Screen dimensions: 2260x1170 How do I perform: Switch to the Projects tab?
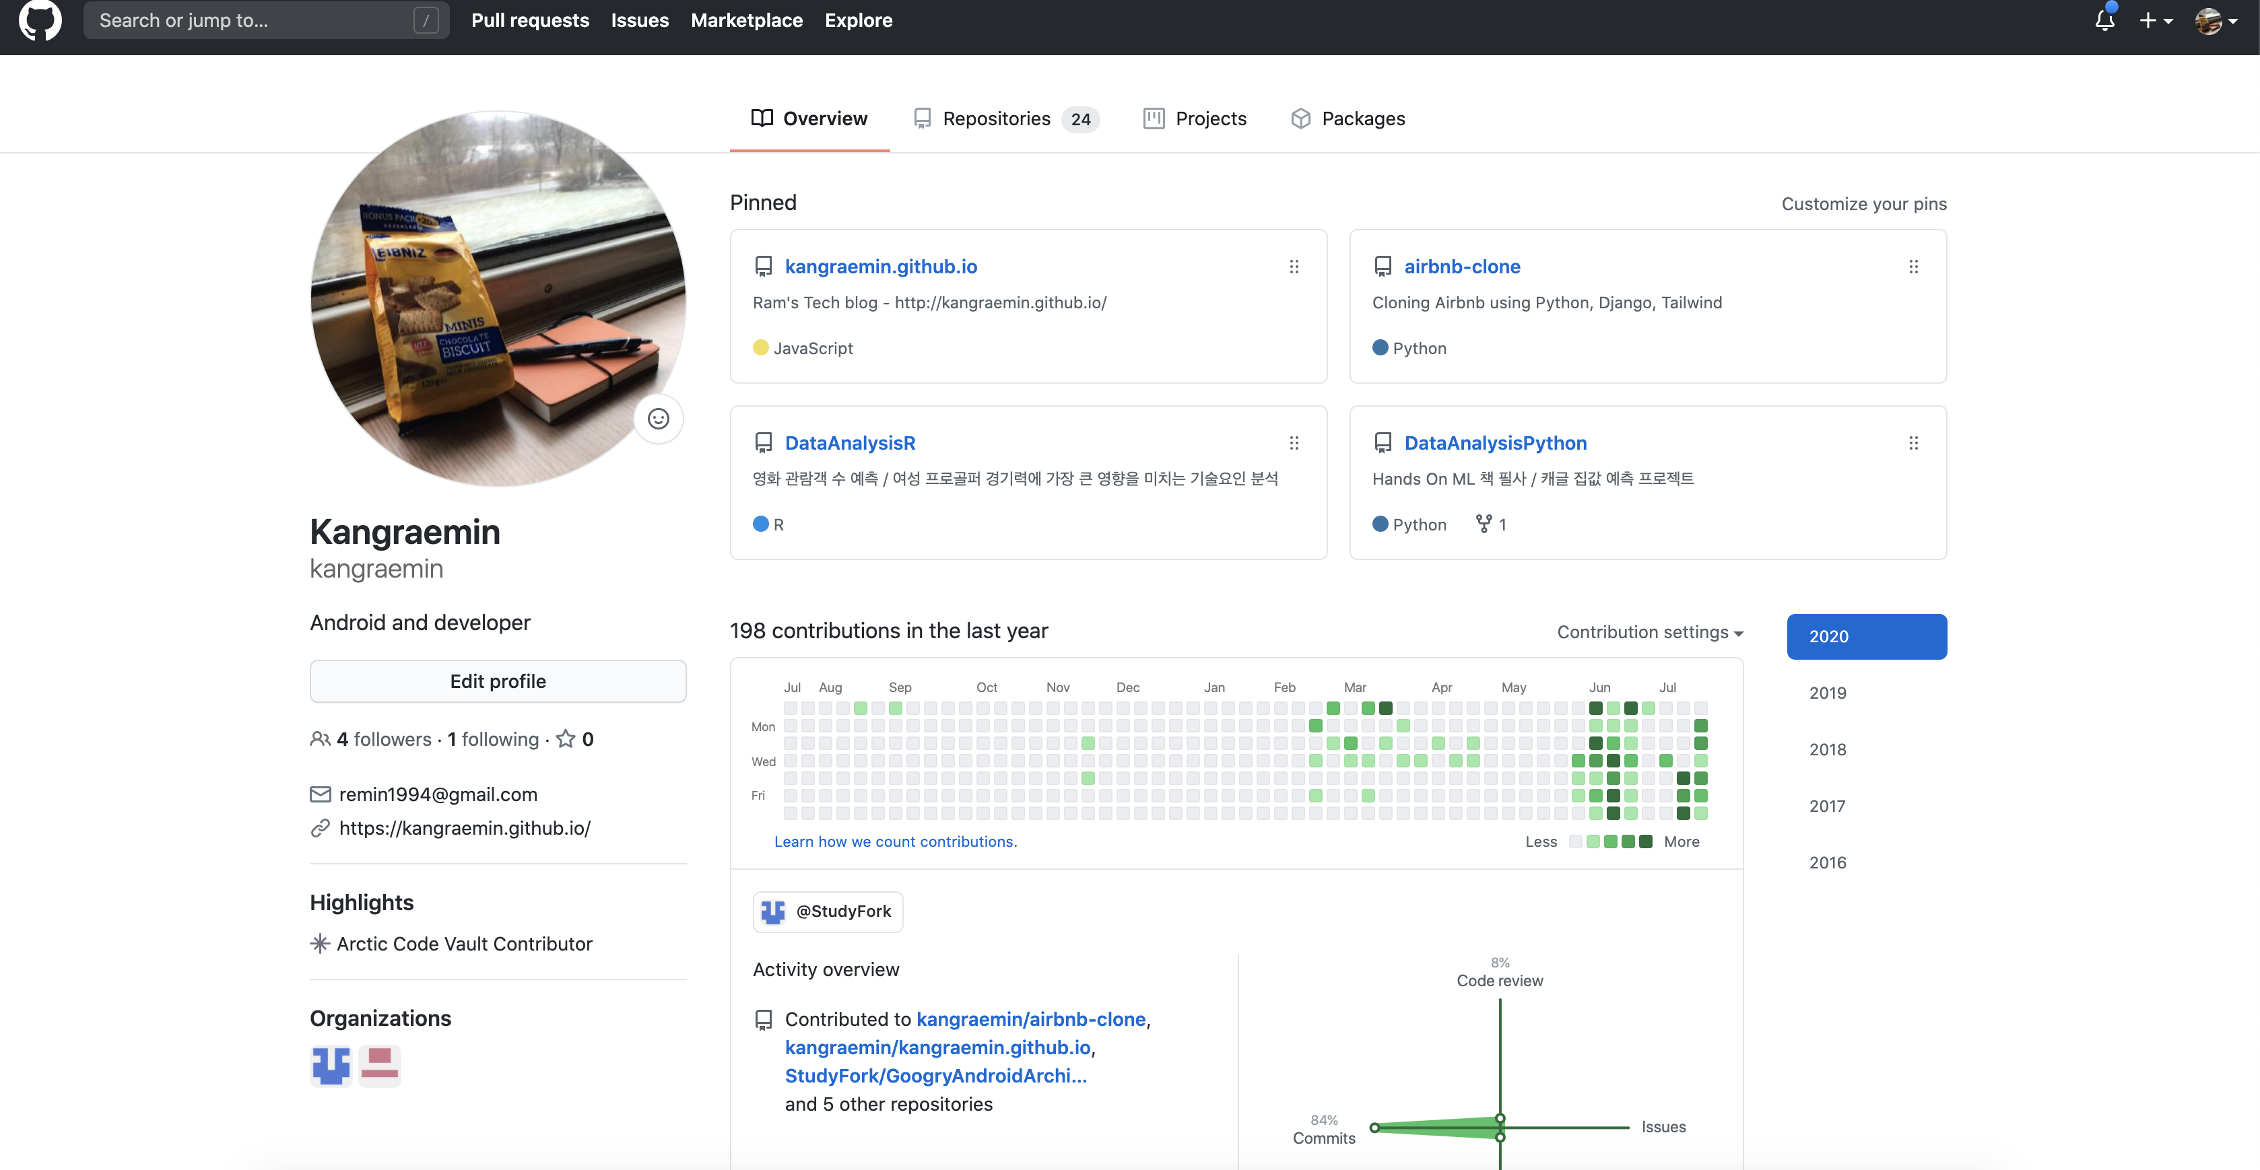(x=1195, y=118)
